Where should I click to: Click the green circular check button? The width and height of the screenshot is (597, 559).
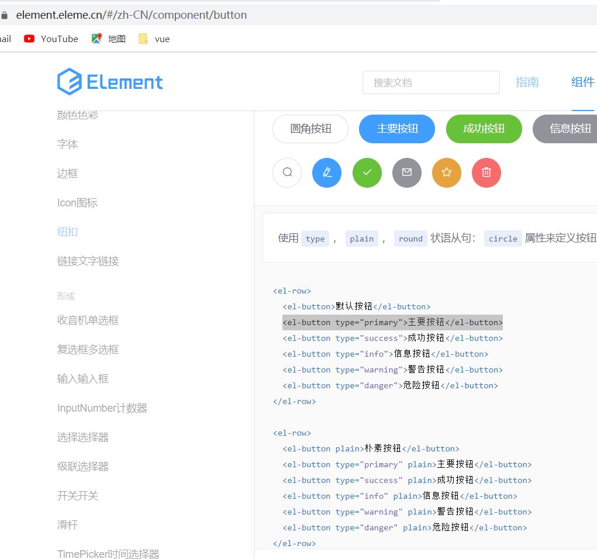tap(367, 172)
